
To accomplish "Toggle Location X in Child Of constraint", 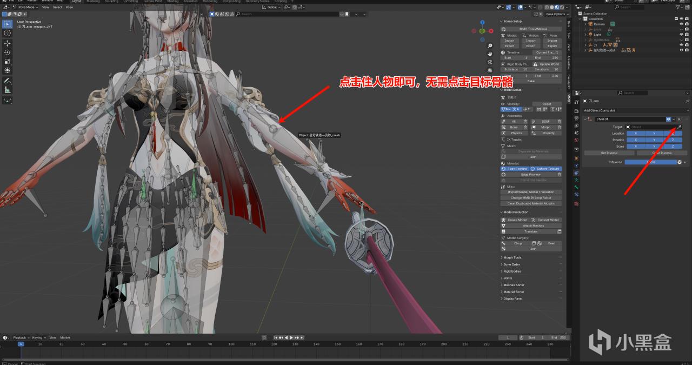I will coord(635,133).
